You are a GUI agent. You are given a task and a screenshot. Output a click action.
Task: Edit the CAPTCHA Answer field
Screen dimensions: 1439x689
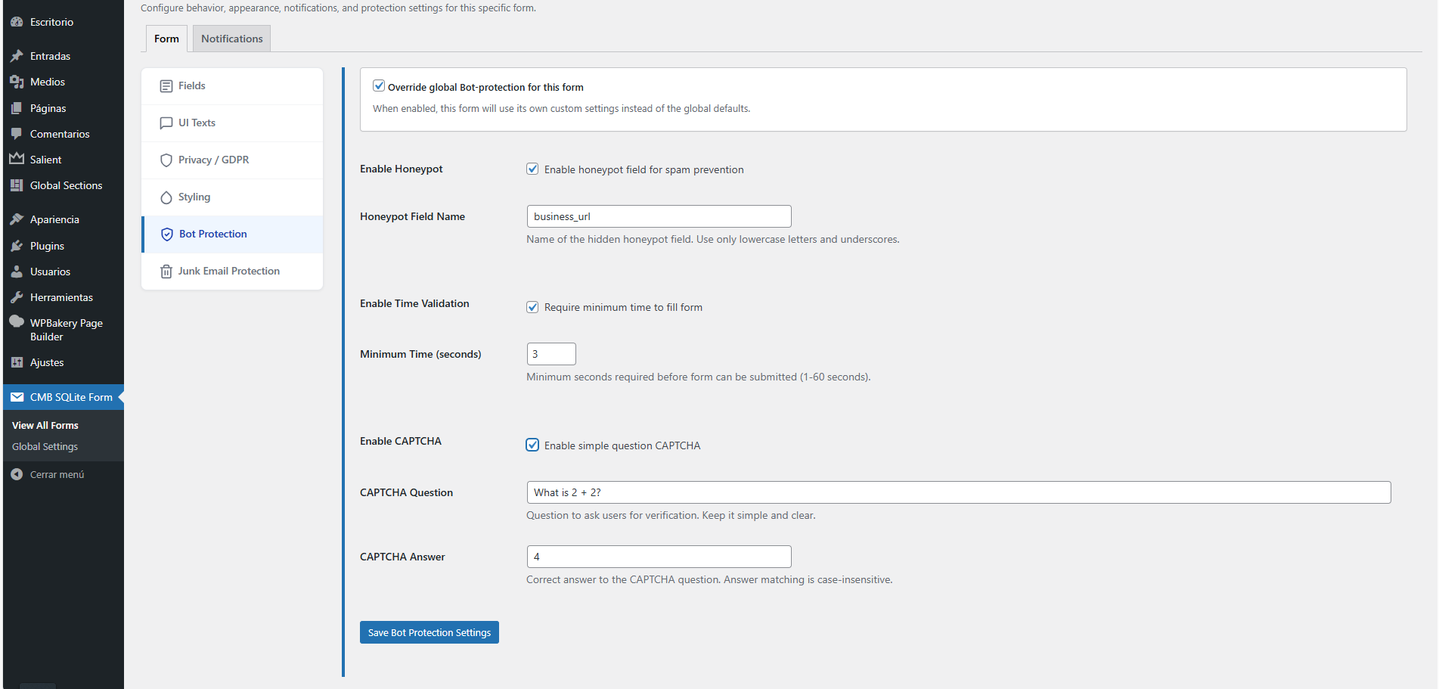[x=658, y=556]
